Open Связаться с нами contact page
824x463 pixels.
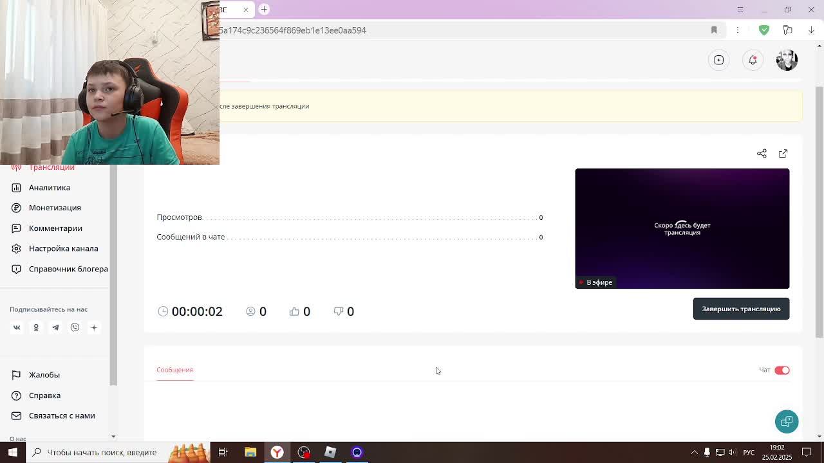(x=62, y=415)
